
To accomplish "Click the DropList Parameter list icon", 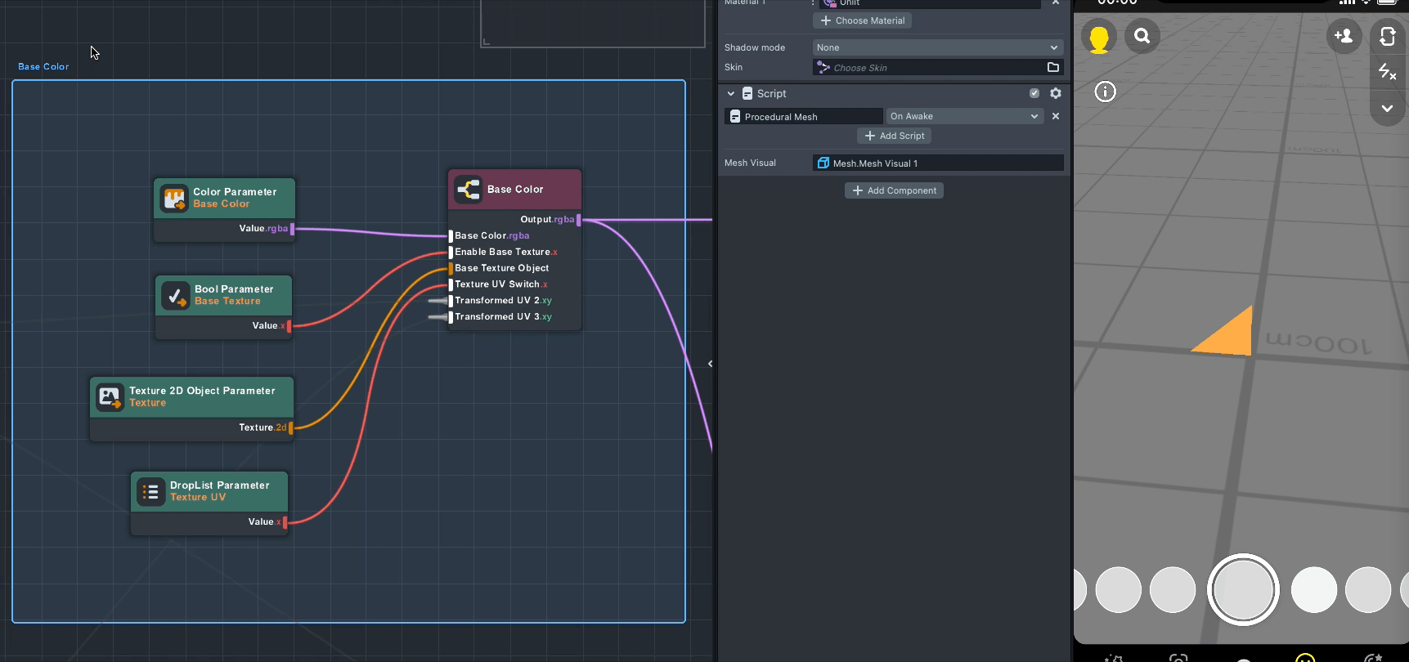I will tap(150, 492).
